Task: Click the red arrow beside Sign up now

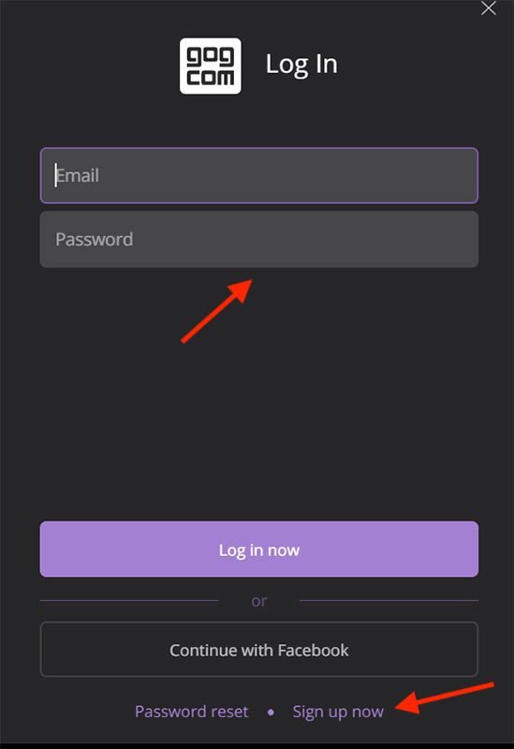Action: (x=445, y=698)
